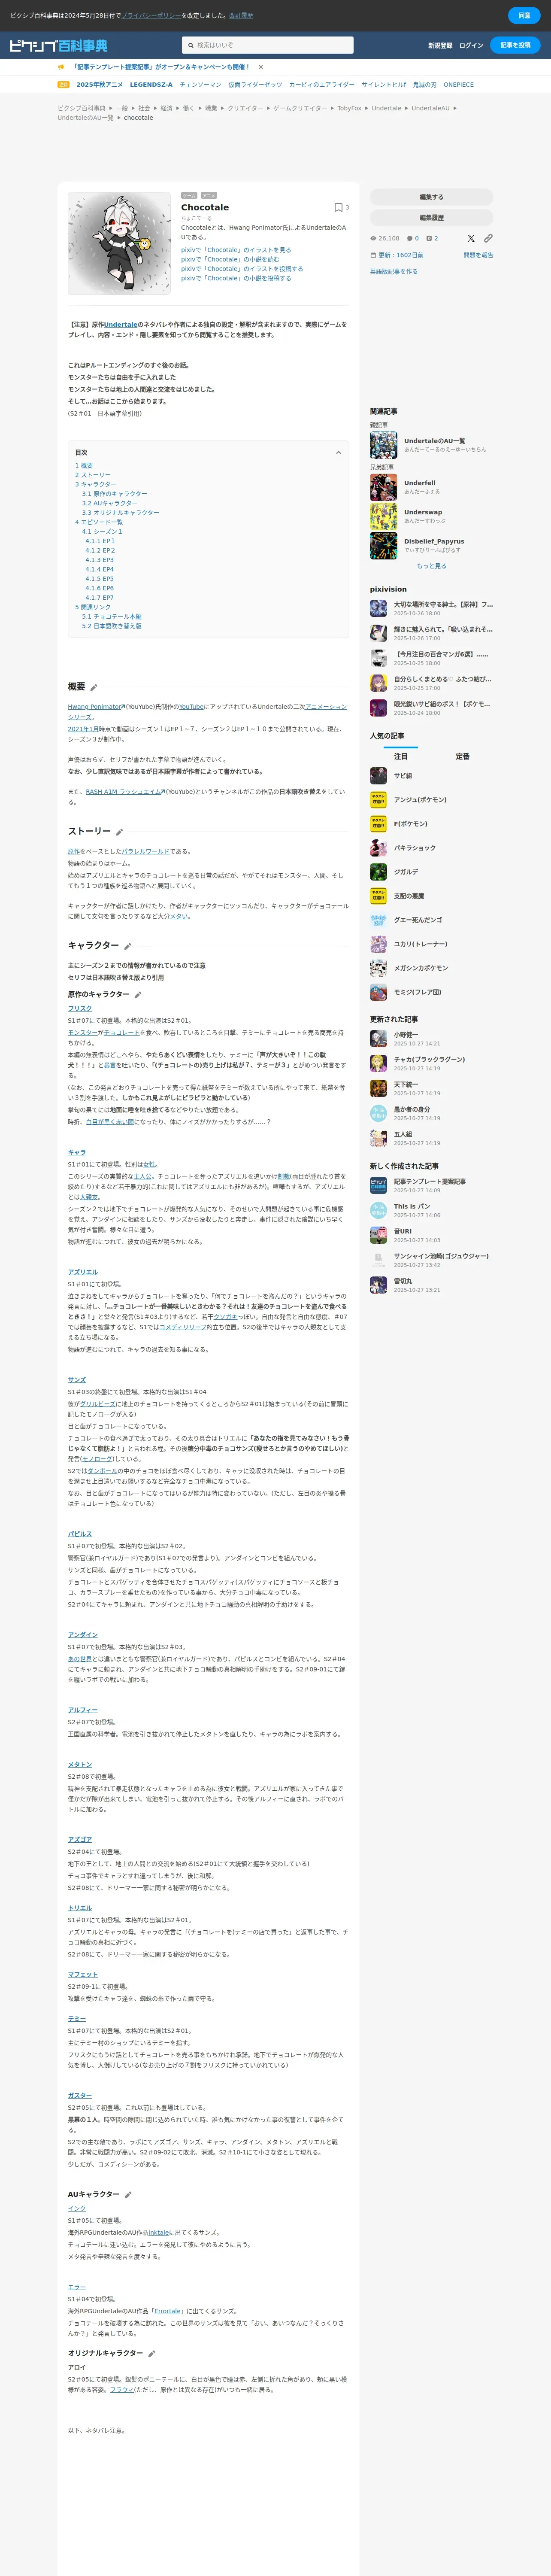The width and height of the screenshot is (551, 2576).
Task: Dismiss the campaign announcement with the X
Action: [x=261, y=67]
